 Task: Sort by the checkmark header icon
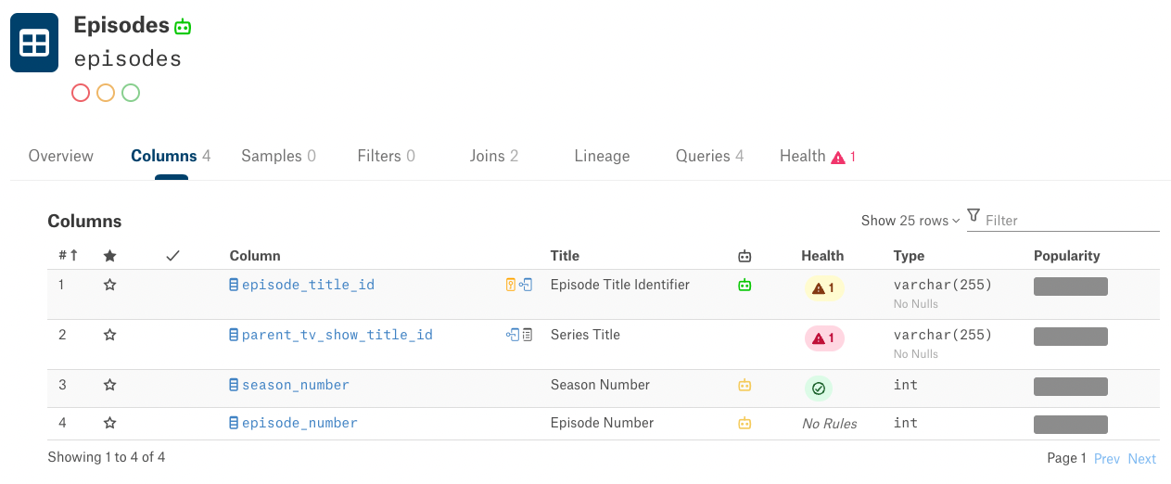[x=172, y=256]
